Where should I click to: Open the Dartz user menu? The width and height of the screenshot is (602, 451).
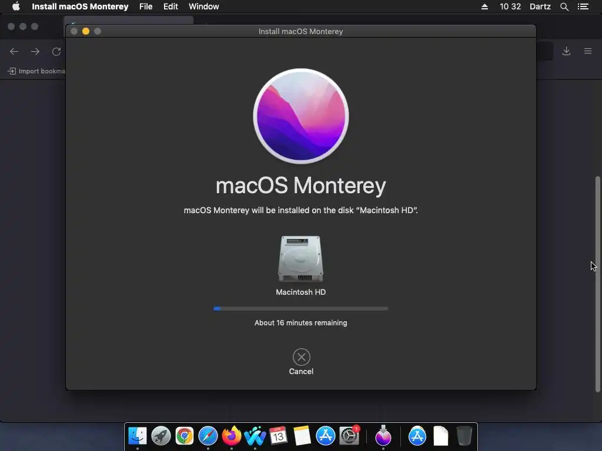tap(540, 6)
